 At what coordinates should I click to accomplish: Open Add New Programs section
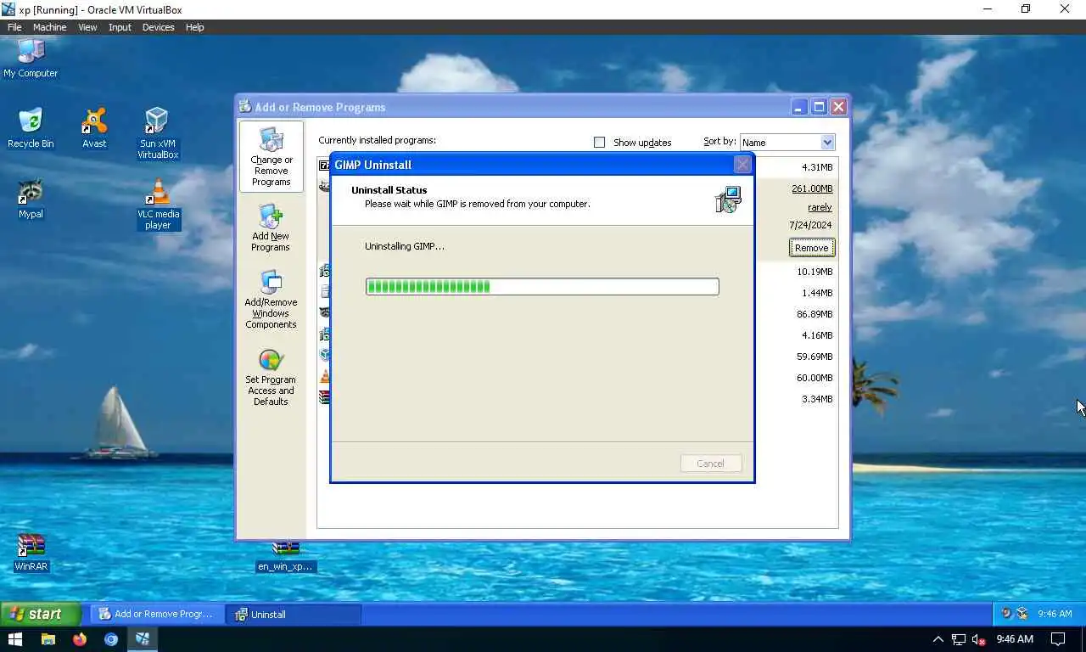point(271,228)
